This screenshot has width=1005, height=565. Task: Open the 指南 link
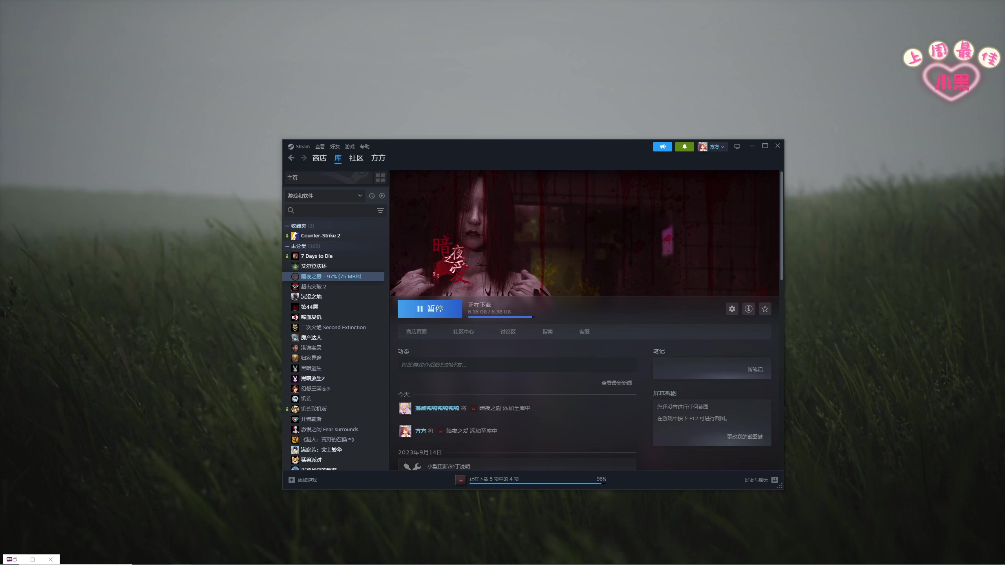tap(548, 332)
